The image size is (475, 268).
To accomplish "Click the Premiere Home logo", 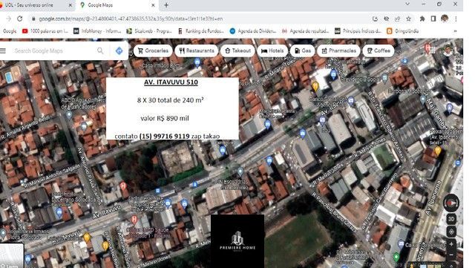I will point(237,241).
